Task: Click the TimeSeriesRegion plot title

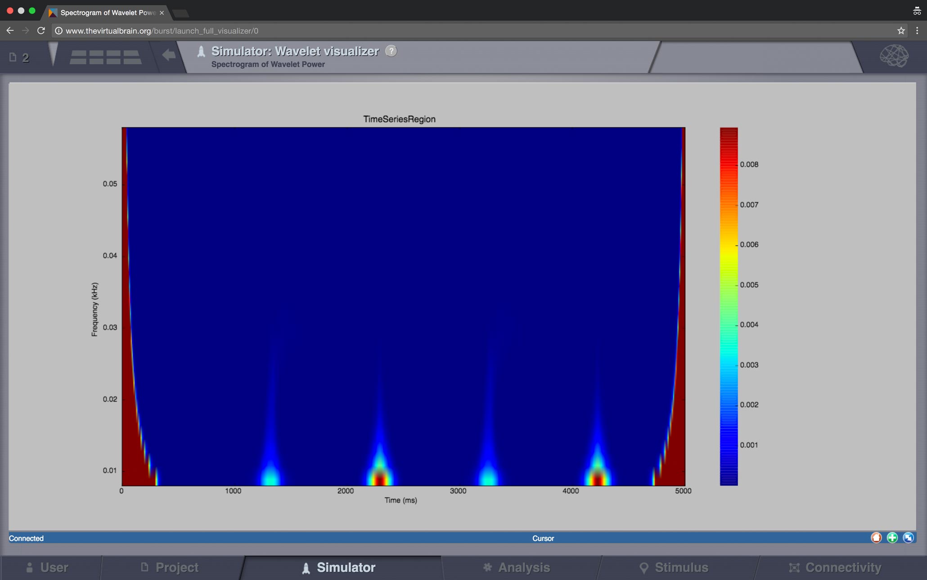Action: 399,119
